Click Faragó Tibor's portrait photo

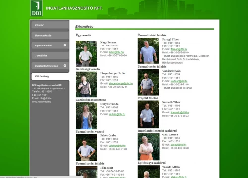click(148, 50)
